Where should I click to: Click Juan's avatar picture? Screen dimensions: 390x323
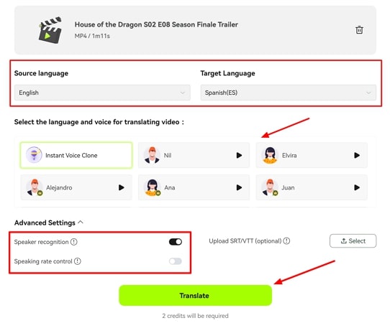pos(270,187)
